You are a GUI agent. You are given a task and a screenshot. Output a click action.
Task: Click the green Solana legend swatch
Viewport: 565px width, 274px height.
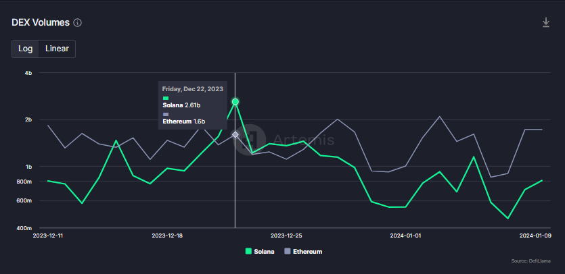point(248,251)
